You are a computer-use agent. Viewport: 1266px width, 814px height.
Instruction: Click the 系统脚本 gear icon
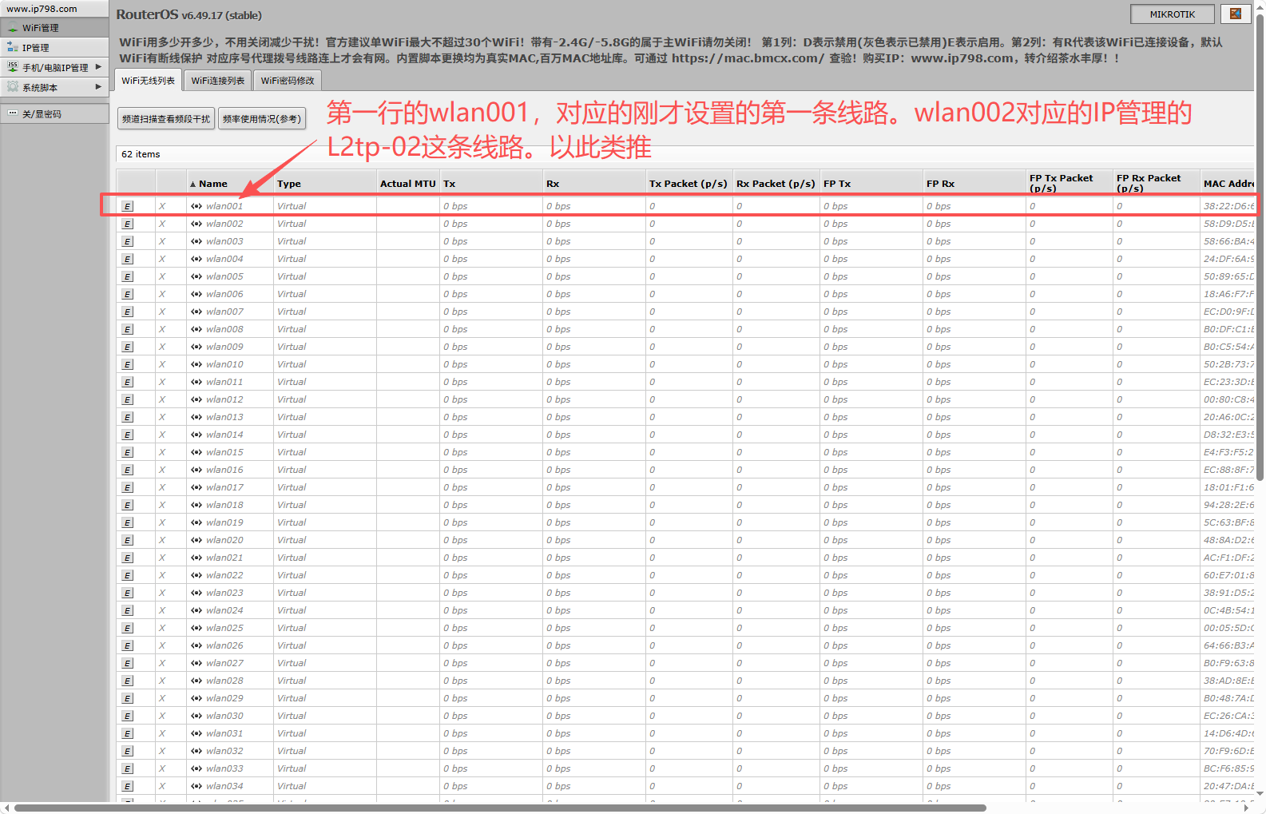(x=13, y=87)
